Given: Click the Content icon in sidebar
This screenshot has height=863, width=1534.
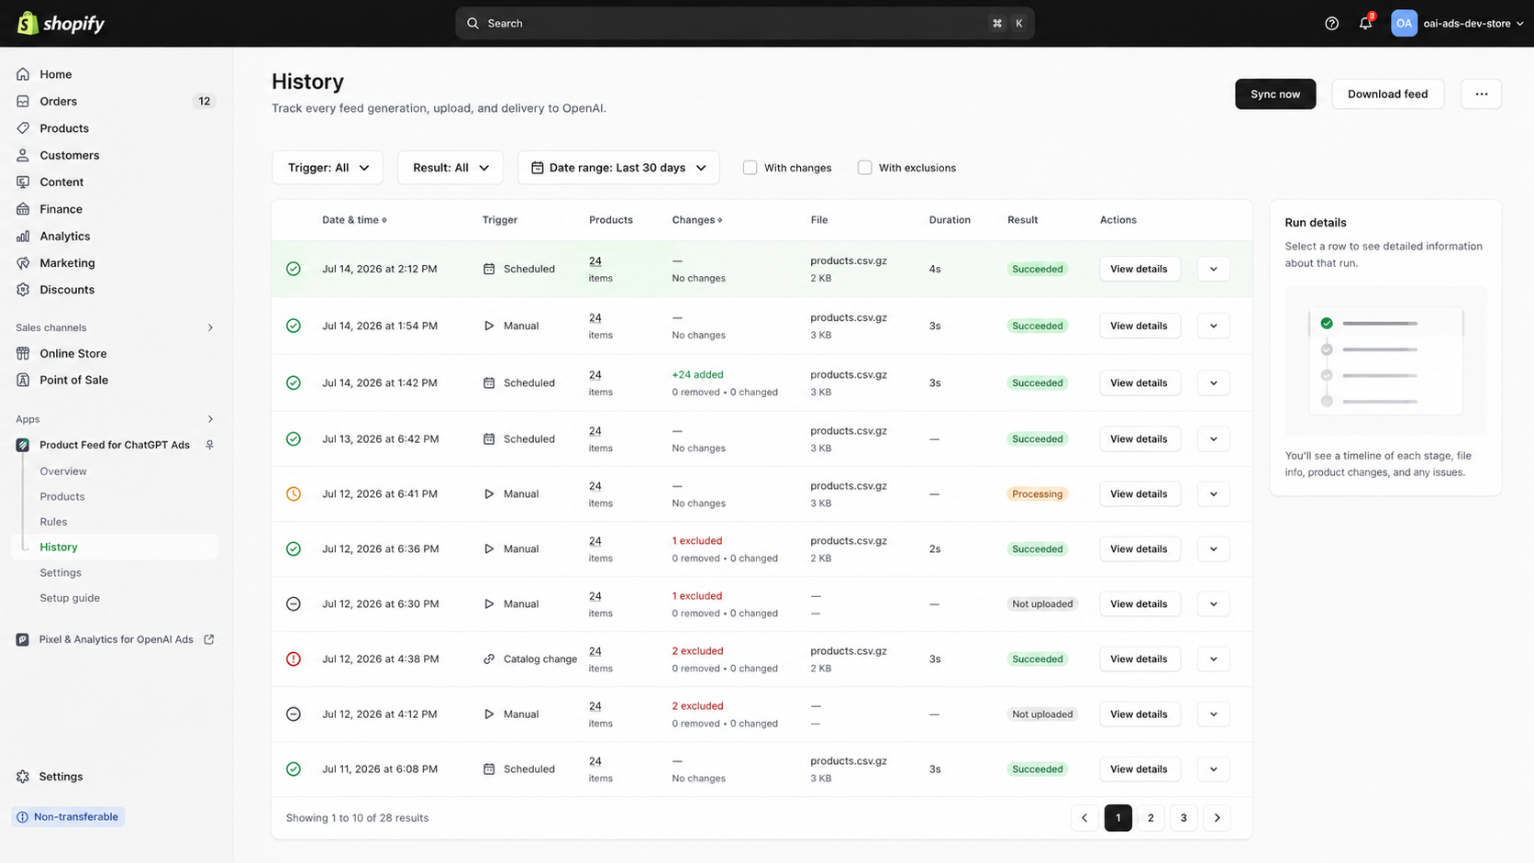Looking at the screenshot, I should point(23,182).
